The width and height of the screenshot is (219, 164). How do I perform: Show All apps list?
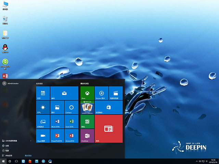(8, 155)
